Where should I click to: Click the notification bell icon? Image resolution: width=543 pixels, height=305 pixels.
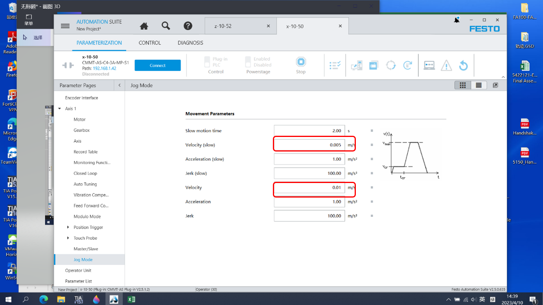(456, 20)
